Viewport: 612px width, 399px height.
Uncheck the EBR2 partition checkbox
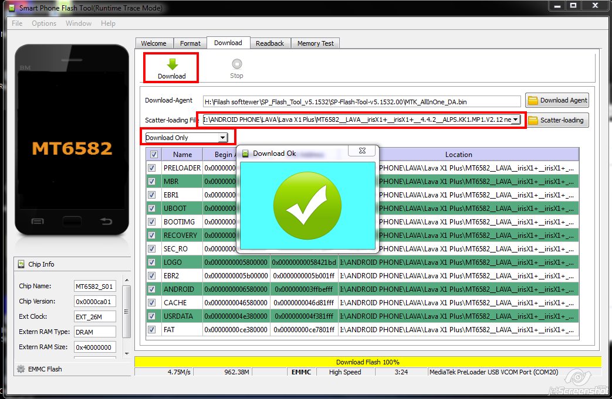[152, 275]
